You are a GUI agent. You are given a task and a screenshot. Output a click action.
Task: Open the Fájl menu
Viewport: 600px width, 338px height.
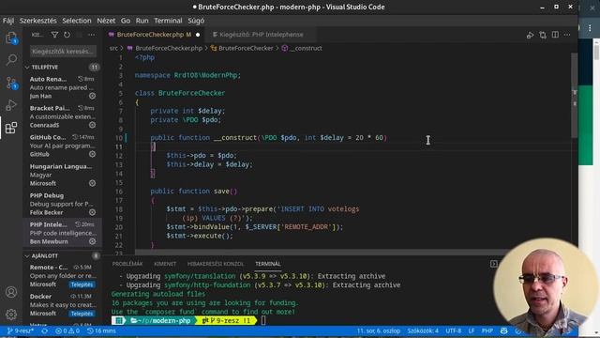(8, 21)
